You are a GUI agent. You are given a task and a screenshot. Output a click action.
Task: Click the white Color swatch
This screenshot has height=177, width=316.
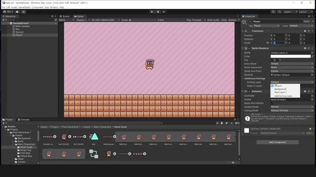[290, 57]
